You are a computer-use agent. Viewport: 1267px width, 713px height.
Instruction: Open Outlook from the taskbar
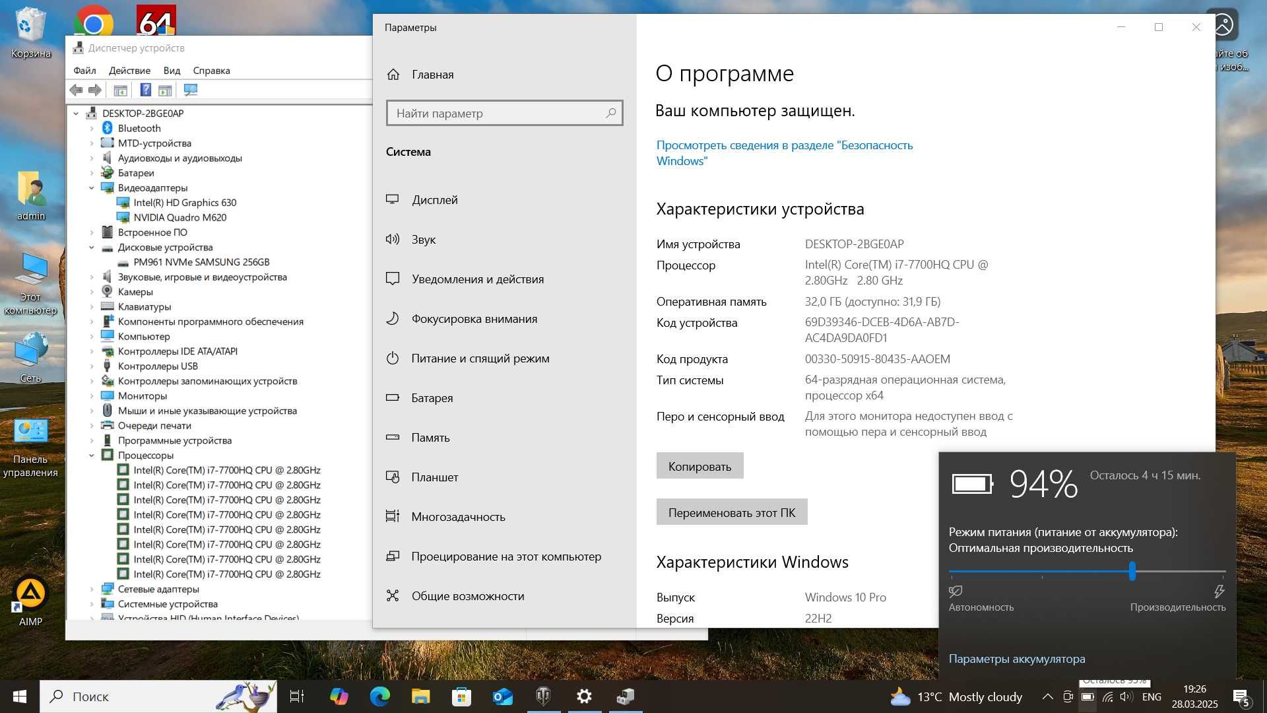pos(502,696)
